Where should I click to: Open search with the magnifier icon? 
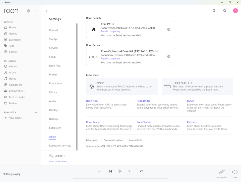tap(224, 11)
